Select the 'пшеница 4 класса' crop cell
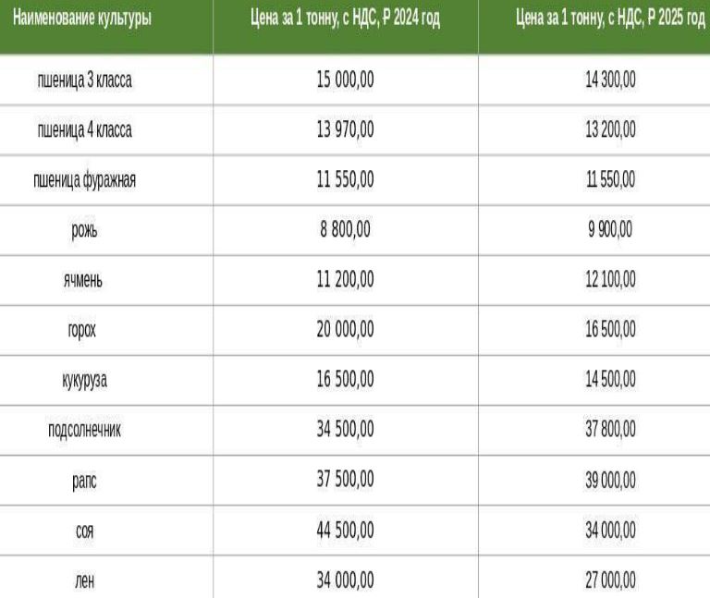Screen dimensions: 710x598 (x=84, y=130)
